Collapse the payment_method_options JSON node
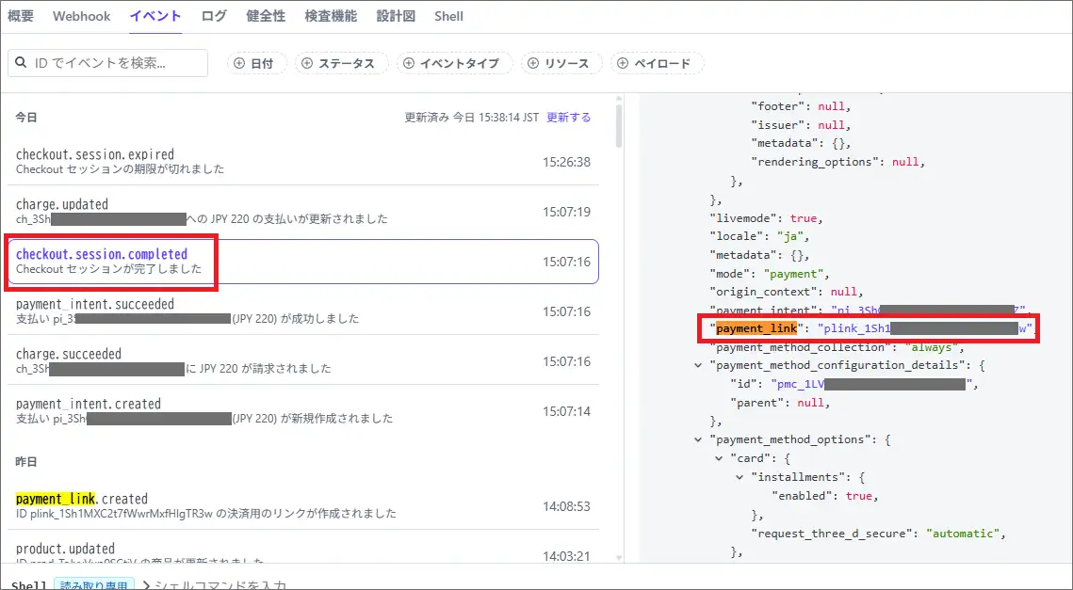Image resolution: width=1073 pixels, height=590 pixels. [x=698, y=439]
